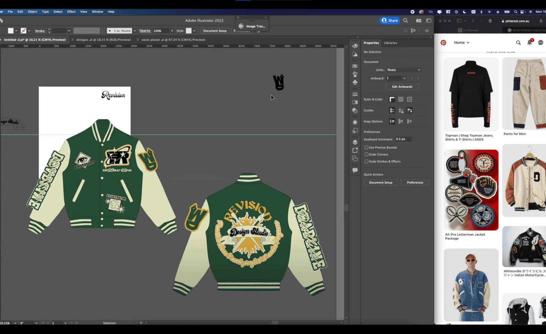The image size is (546, 334).
Task: Enable Scale Corners checkbox
Action: coord(367,154)
